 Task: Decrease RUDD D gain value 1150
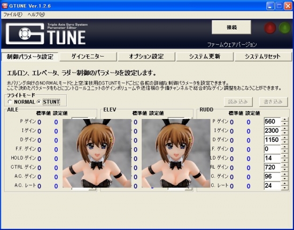tap(284, 142)
